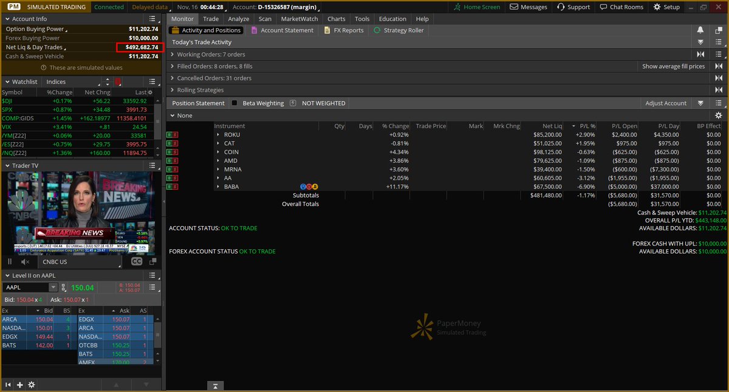Expand Filled Orders section
The image size is (729, 392).
pyautogui.click(x=173, y=66)
